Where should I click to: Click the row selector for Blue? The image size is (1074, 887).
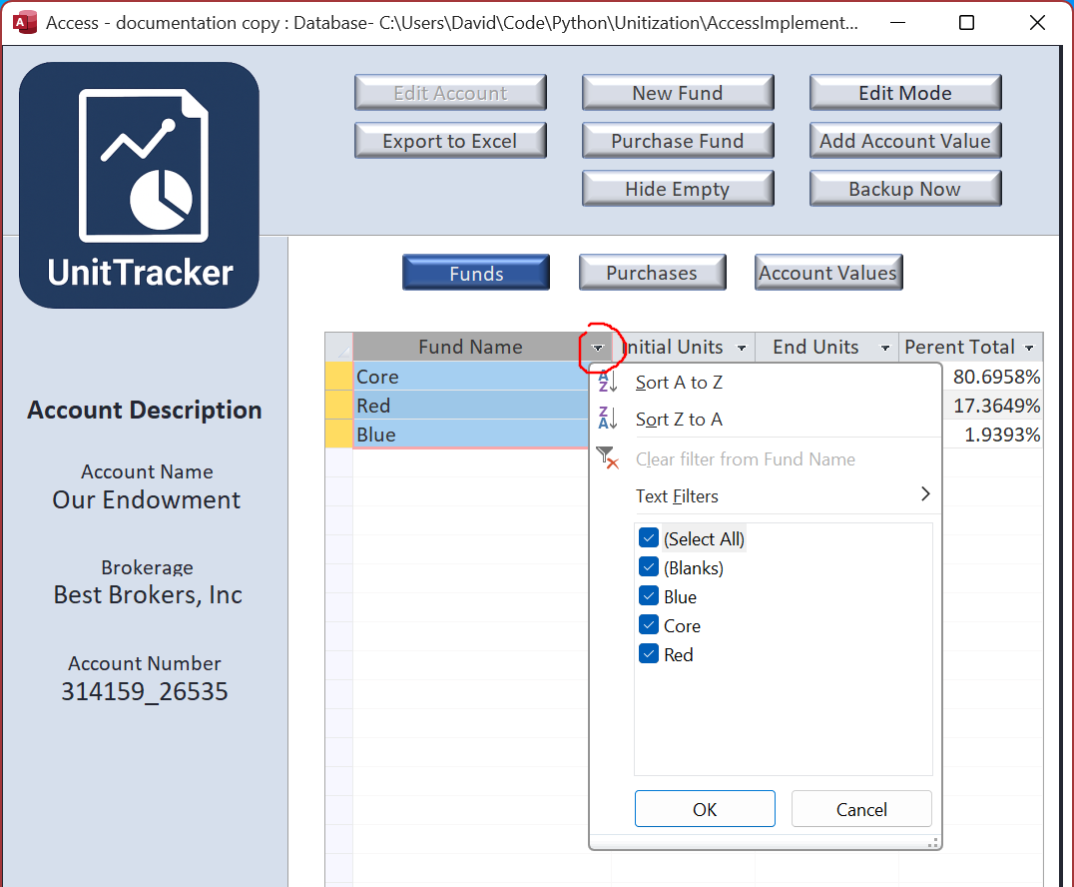[339, 434]
